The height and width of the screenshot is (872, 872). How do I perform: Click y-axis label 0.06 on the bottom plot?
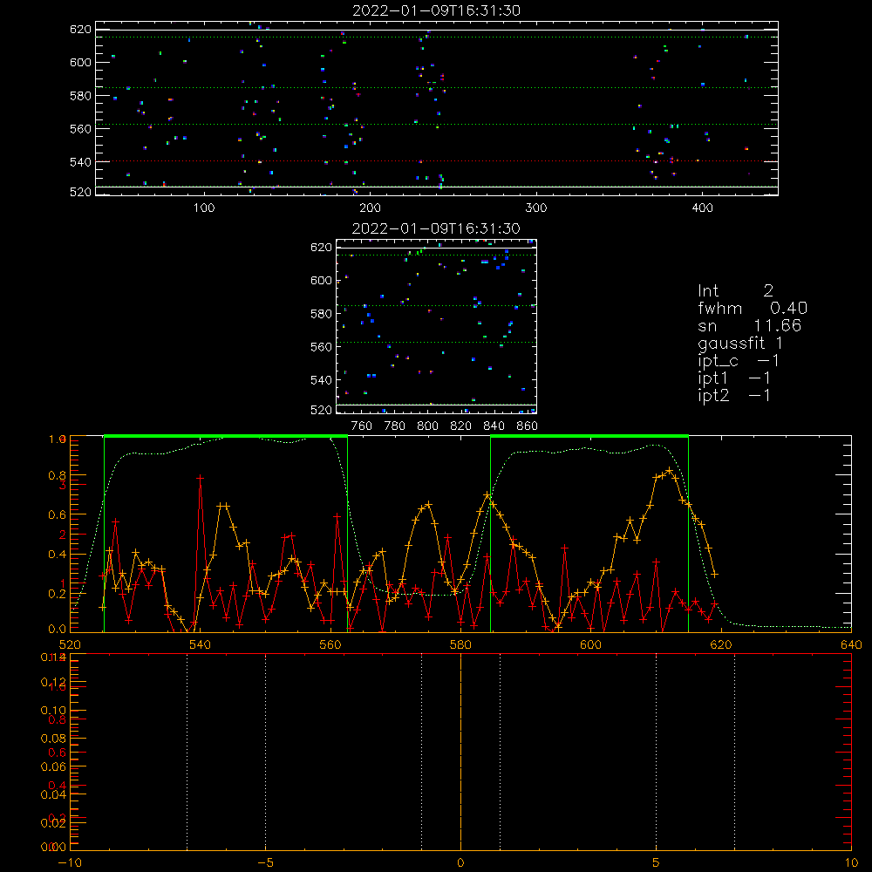53,766
